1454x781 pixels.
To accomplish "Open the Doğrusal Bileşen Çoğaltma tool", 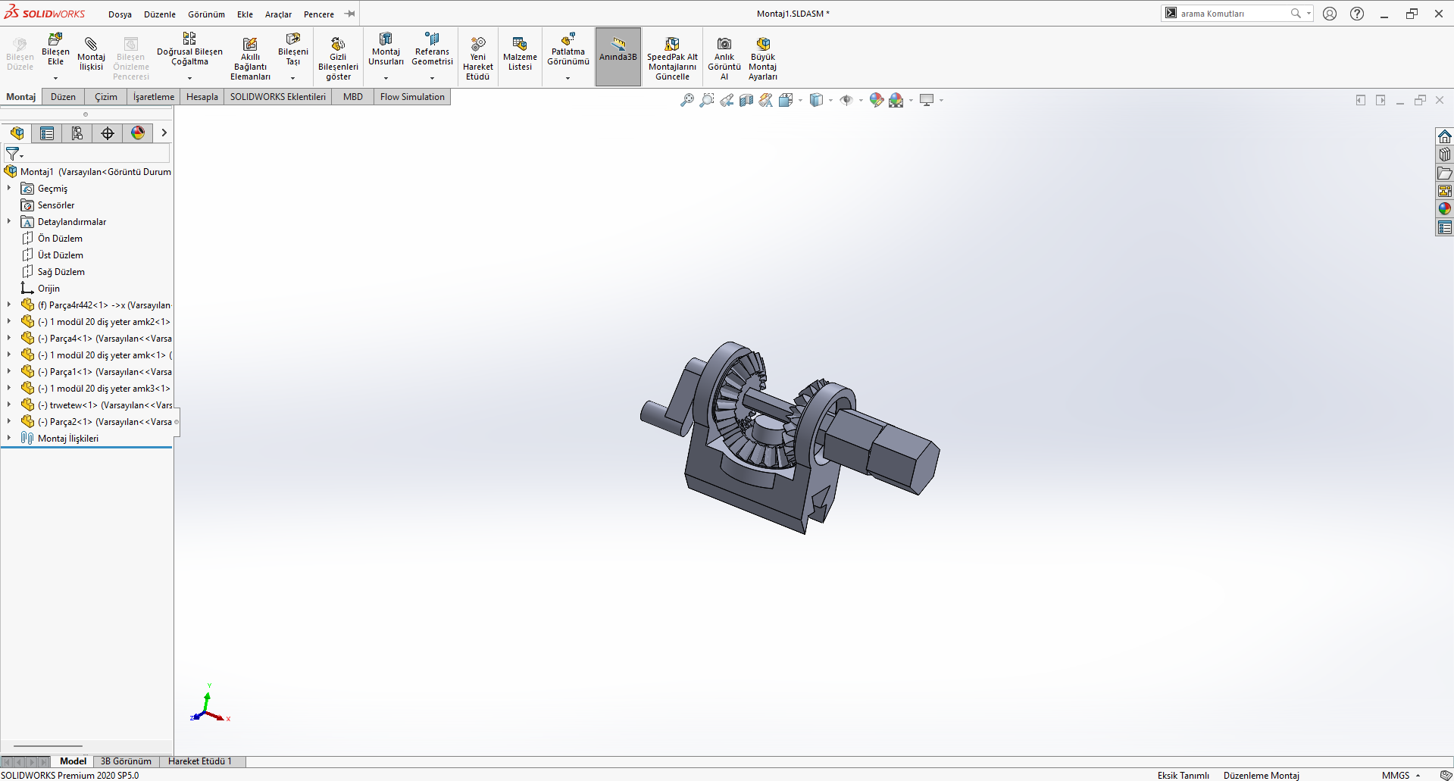I will [x=189, y=50].
